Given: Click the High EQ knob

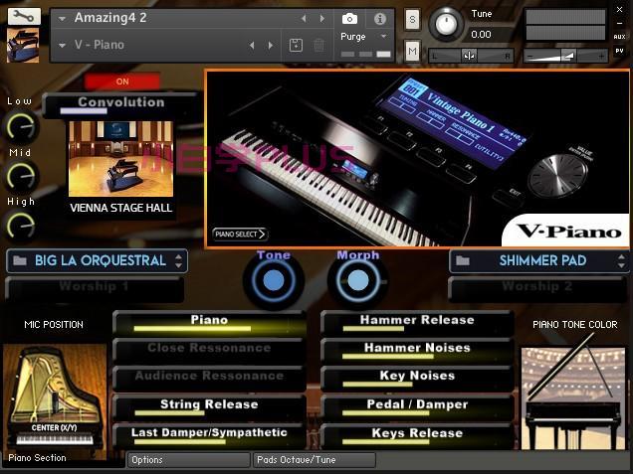Looking at the screenshot, I should pyautogui.click(x=21, y=226).
